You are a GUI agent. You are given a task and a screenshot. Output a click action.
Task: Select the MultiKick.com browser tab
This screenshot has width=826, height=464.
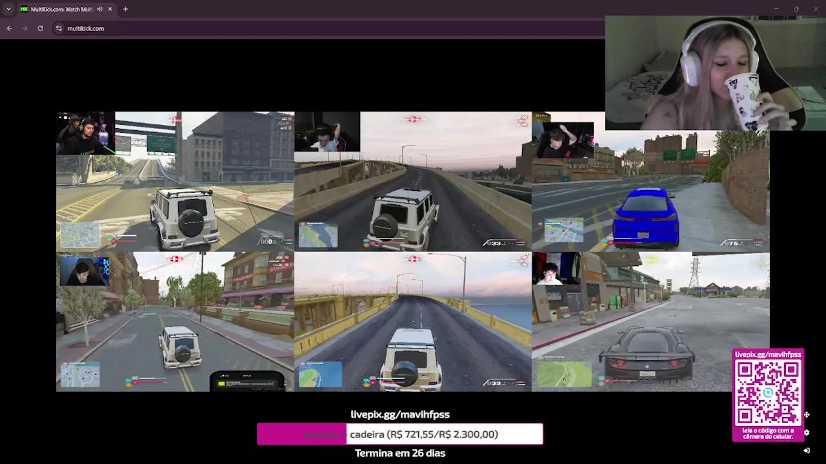66,9
